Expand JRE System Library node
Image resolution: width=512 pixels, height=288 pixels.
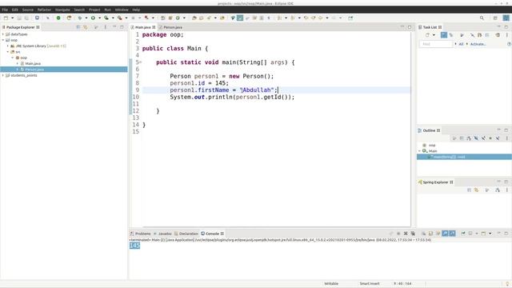8,46
